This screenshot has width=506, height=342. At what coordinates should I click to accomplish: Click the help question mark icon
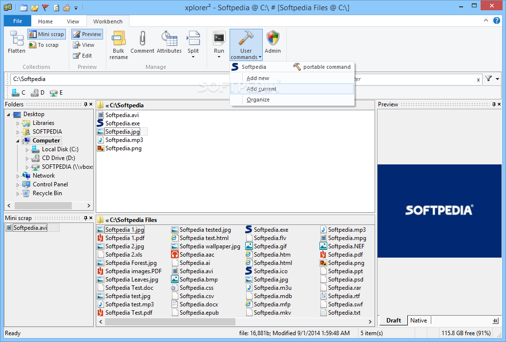point(497,20)
